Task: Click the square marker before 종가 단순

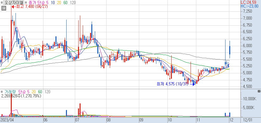Action: 26,3
